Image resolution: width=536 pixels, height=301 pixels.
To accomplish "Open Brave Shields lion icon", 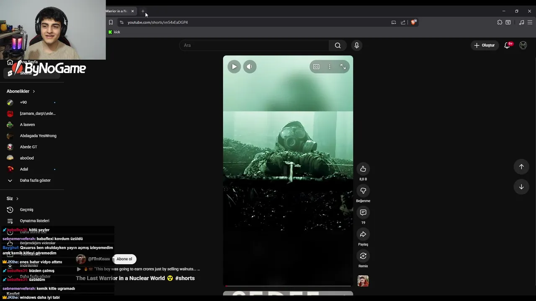I will (414, 22).
